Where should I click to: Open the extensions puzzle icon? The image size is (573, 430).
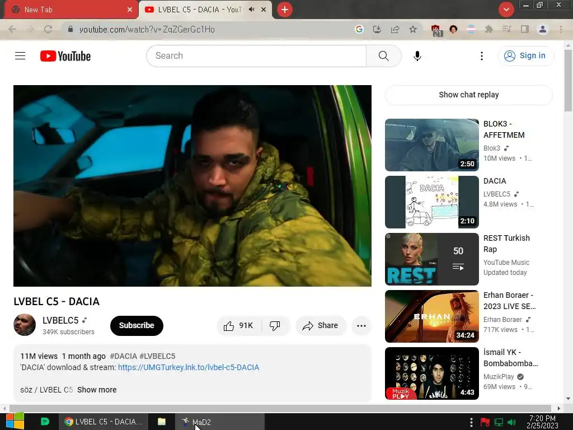(489, 29)
